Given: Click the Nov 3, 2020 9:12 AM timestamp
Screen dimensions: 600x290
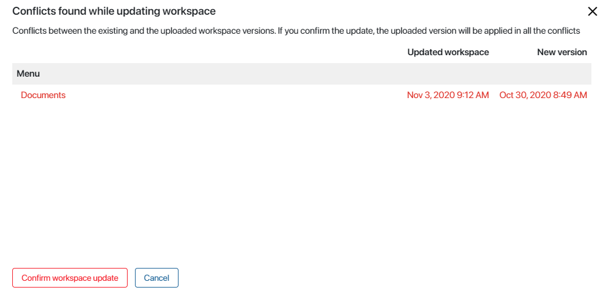Looking at the screenshot, I should pyautogui.click(x=448, y=95).
